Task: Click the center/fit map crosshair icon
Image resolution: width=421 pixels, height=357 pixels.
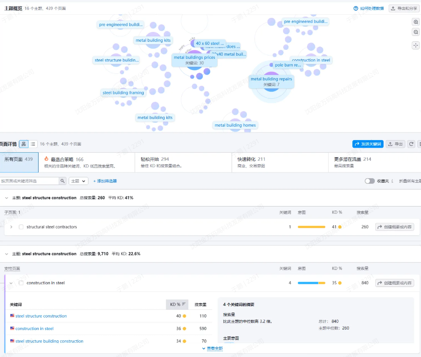Action: [416, 45]
